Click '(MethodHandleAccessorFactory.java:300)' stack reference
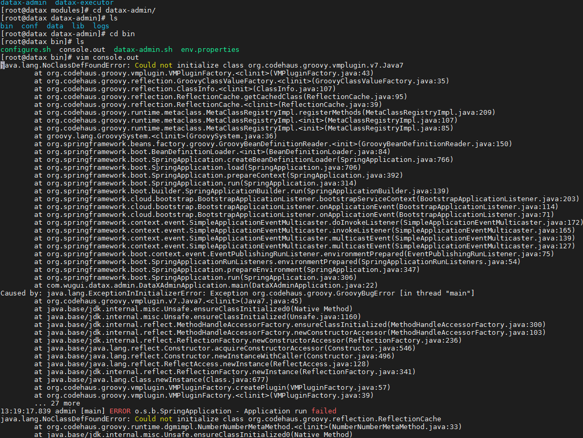This screenshot has width=583, height=438. click(467, 325)
